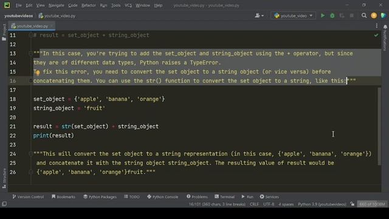The height and width of the screenshot is (219, 389).
Task: Collapse docstring fold marker on line 24
Action: click(31, 154)
